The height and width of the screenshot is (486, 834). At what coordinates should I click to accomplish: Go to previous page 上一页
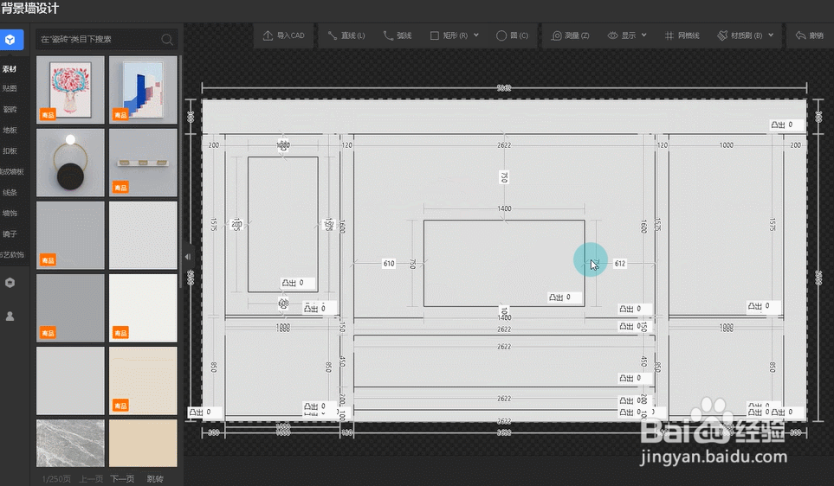90,478
